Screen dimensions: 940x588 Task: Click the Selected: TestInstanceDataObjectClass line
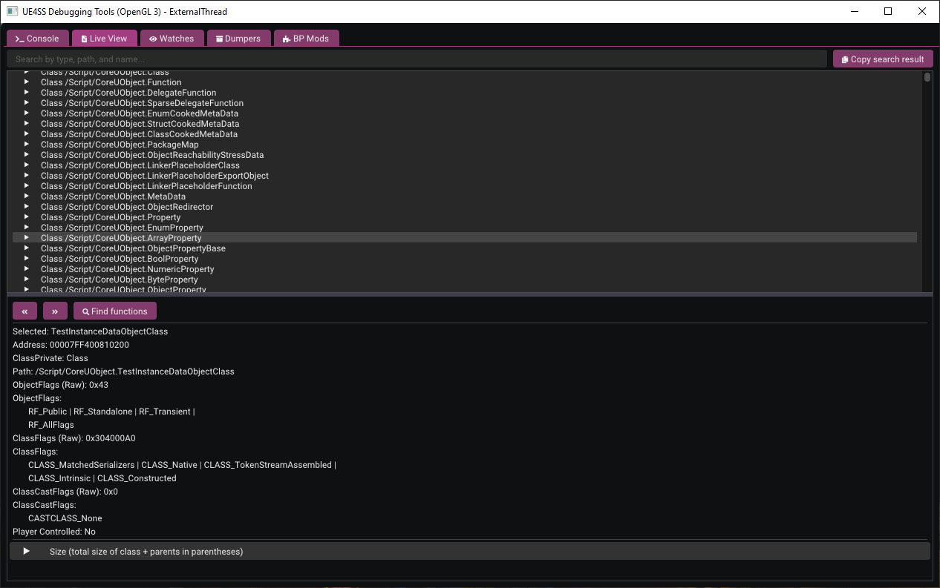tap(90, 331)
